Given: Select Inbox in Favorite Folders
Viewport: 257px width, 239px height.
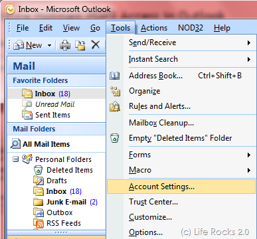Looking at the screenshot, I should pos(56,94).
